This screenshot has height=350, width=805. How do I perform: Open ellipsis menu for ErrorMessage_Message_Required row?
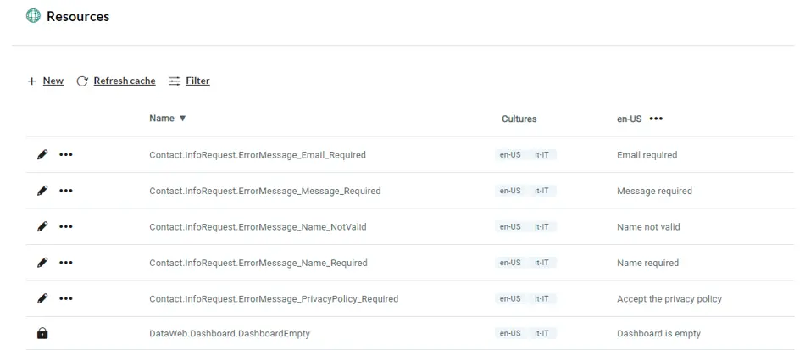(66, 191)
